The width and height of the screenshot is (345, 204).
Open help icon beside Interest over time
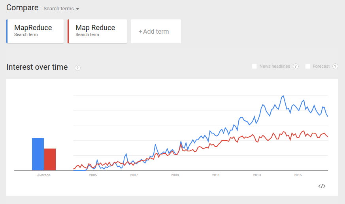78,68
